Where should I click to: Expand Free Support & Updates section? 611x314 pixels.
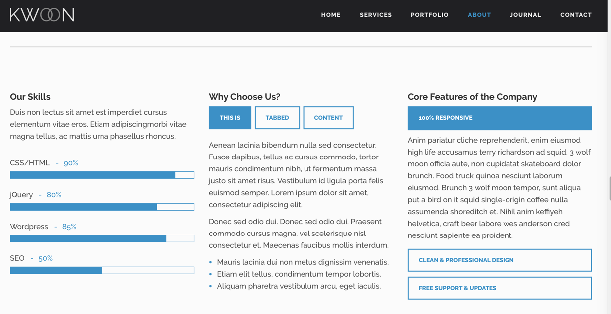(500, 288)
